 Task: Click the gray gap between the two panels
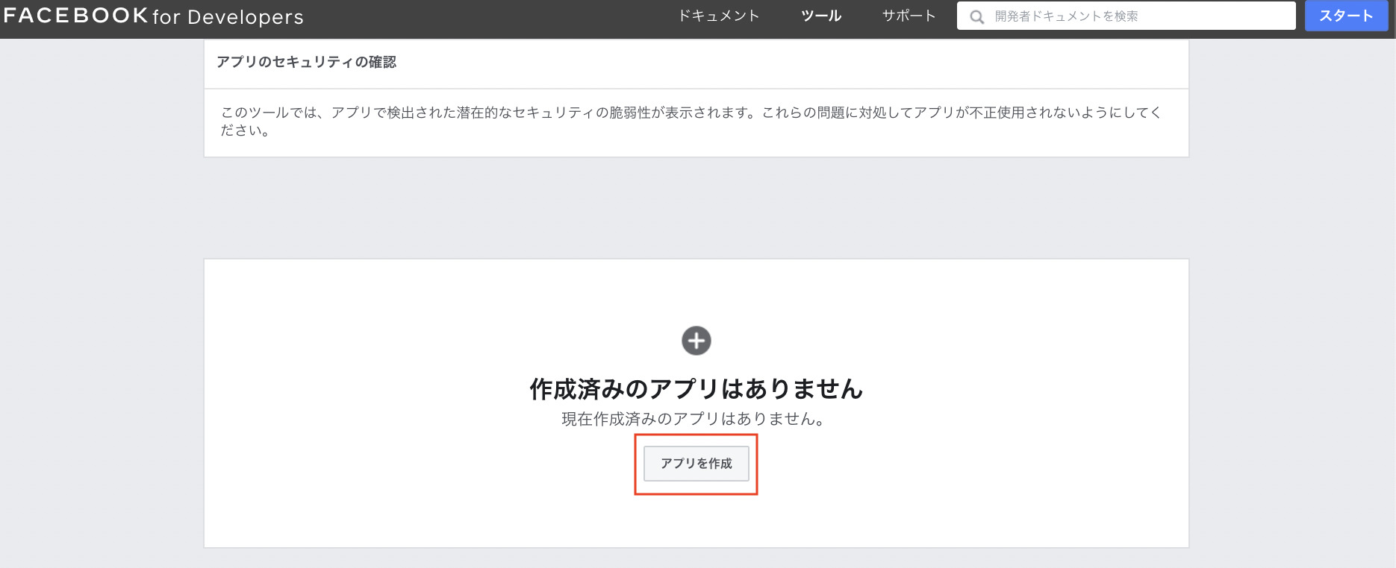tap(696, 207)
